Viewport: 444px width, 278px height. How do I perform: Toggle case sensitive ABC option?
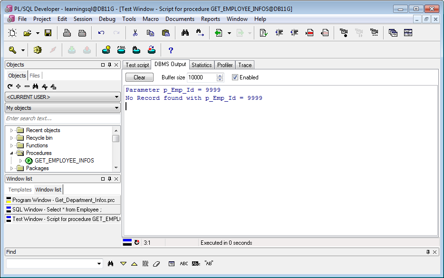pos(184,264)
